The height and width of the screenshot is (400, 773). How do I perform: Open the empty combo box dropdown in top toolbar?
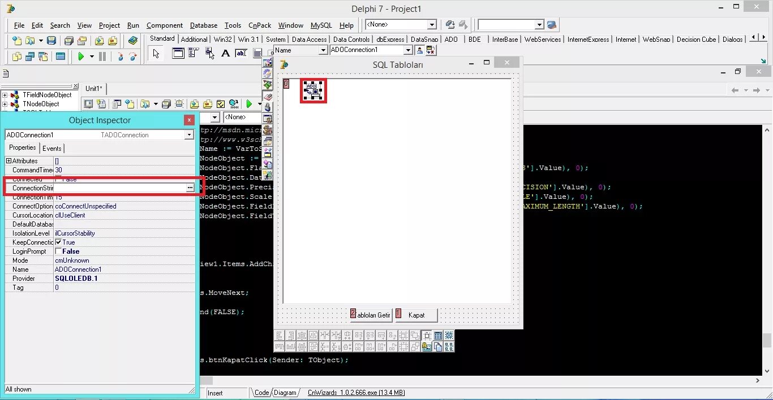(539, 25)
